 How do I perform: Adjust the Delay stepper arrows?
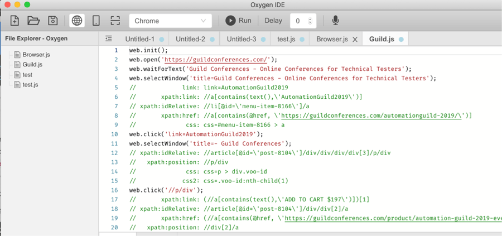pos(310,21)
